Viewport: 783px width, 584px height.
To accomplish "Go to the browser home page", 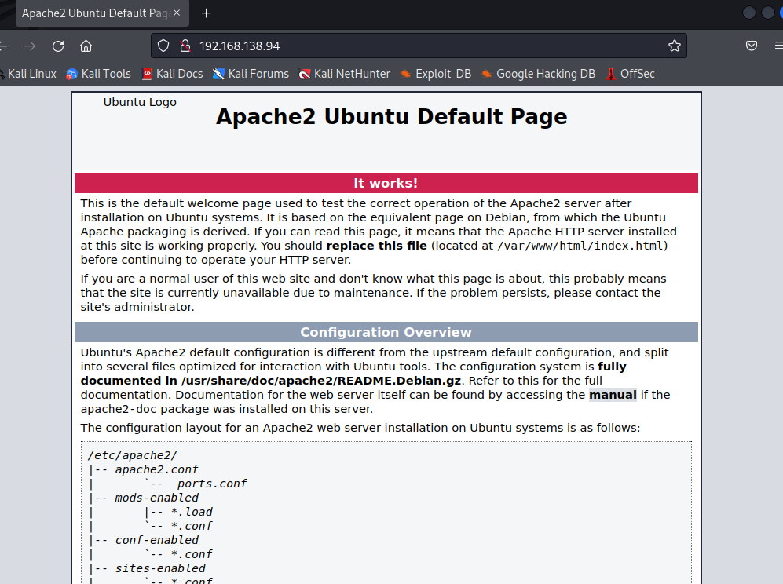I will tap(86, 46).
